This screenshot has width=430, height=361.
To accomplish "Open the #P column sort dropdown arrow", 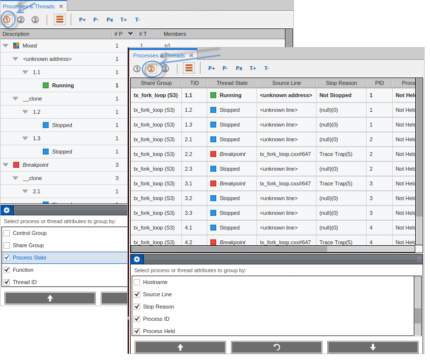I will [130, 34].
